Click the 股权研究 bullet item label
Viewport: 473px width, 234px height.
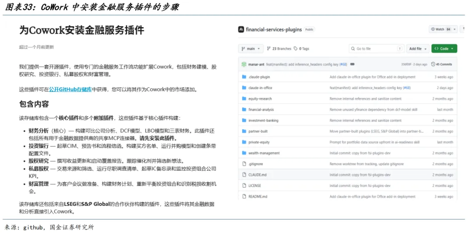39,161
